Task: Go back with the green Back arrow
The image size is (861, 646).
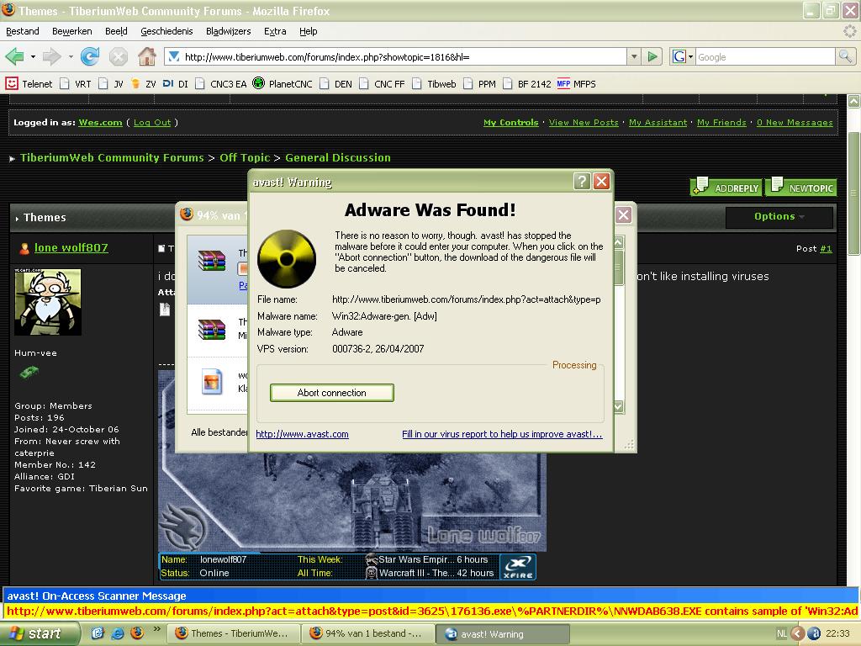Action: (14, 56)
